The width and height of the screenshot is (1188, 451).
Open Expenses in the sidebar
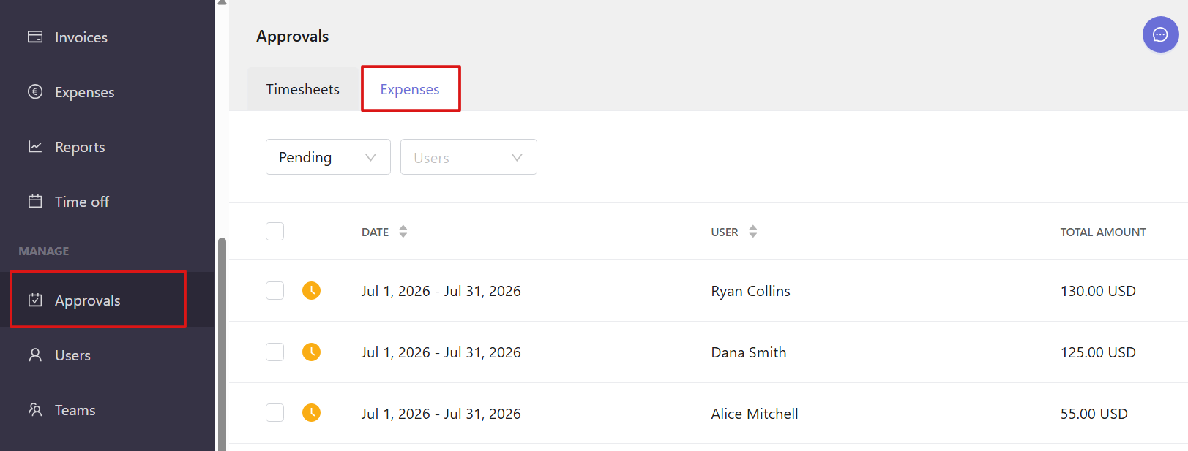coord(108,91)
